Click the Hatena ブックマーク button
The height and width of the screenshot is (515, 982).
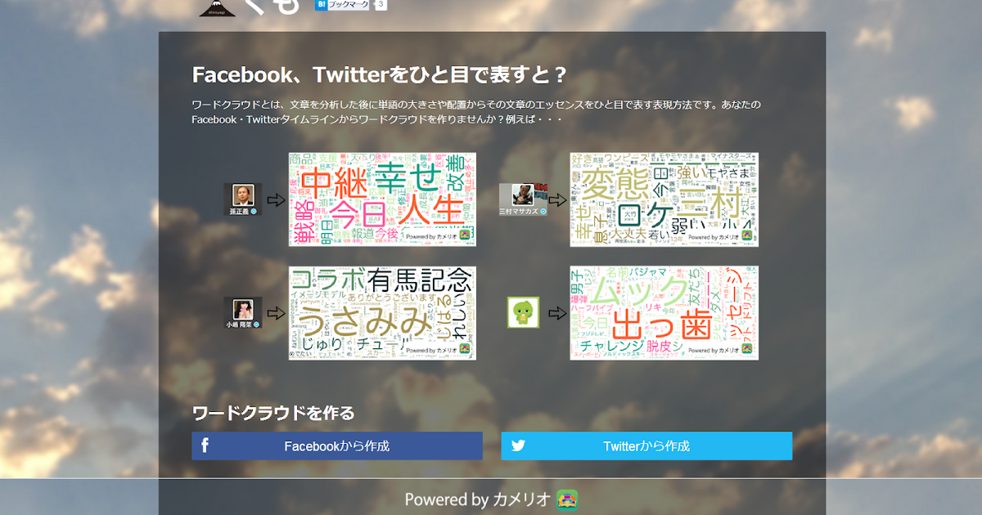point(343,5)
